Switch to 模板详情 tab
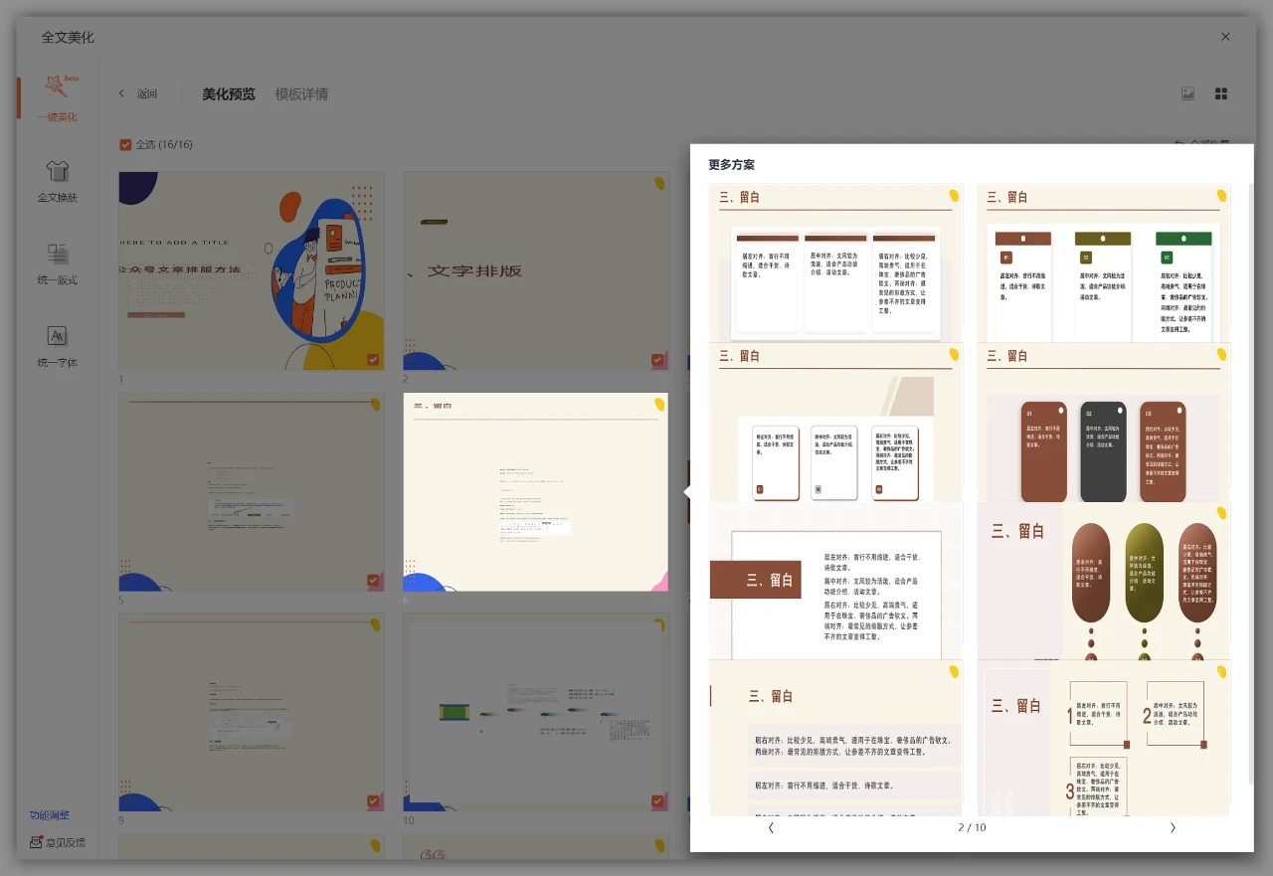Viewport: 1273px width, 876px height. click(301, 94)
